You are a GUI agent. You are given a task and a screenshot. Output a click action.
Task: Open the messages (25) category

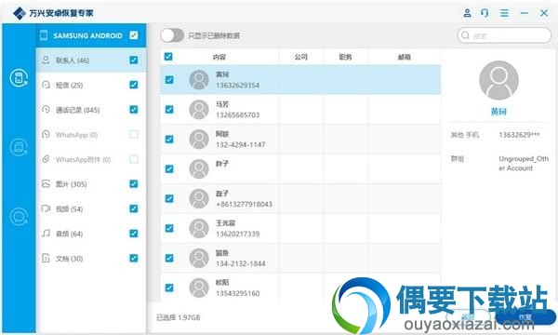pyautogui.click(x=91, y=85)
